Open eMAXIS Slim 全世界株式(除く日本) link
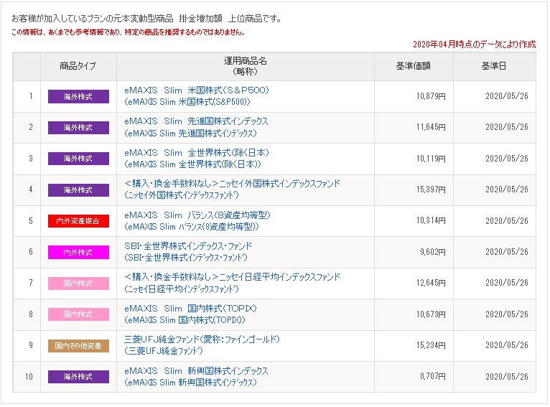The image size is (550, 407). pyautogui.click(x=197, y=158)
